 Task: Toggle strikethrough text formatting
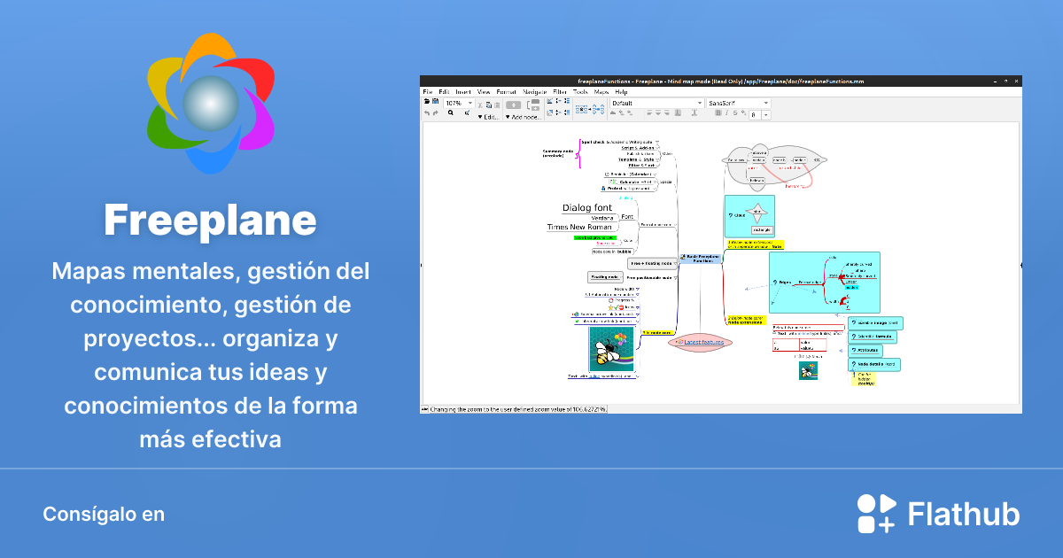tap(734, 113)
